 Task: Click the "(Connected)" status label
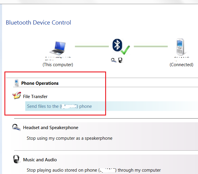point(181,65)
